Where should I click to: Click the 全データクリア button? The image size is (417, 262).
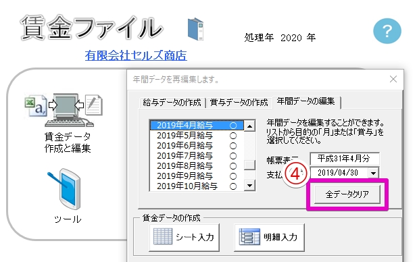(x=347, y=194)
